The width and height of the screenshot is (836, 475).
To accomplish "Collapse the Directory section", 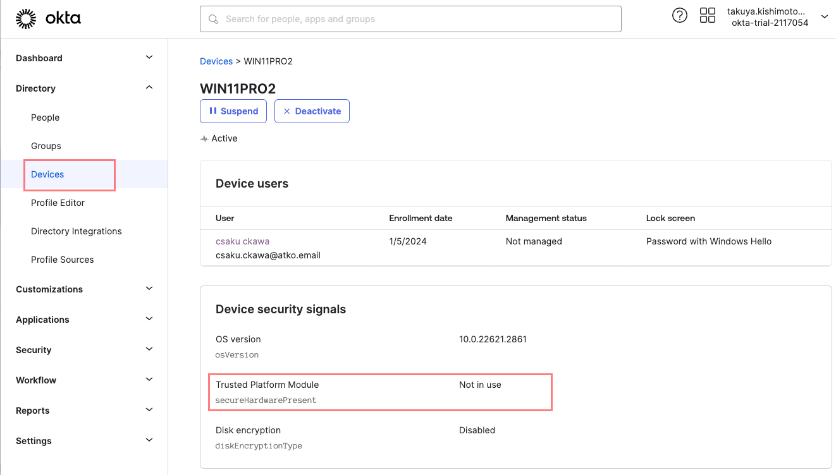I will tap(149, 88).
